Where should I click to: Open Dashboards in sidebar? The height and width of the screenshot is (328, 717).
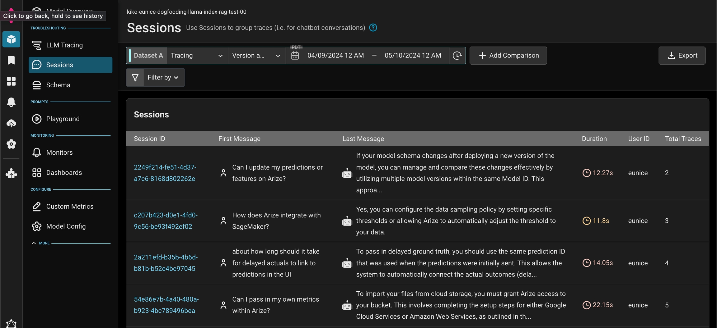(x=70, y=173)
